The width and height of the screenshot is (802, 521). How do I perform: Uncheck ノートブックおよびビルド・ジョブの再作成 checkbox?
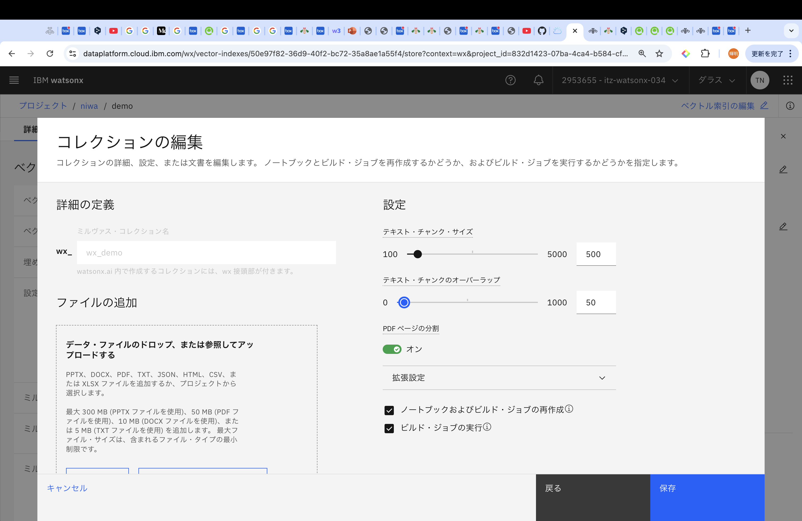coord(389,410)
